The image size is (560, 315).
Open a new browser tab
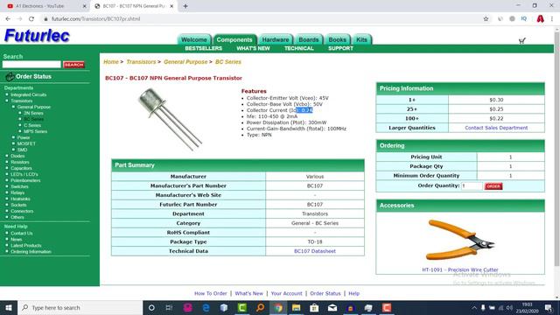[x=185, y=6]
